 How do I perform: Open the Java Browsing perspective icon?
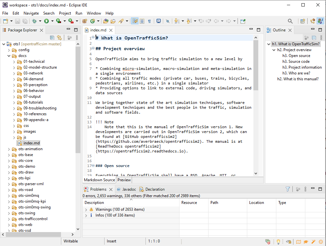(x=312, y=21)
